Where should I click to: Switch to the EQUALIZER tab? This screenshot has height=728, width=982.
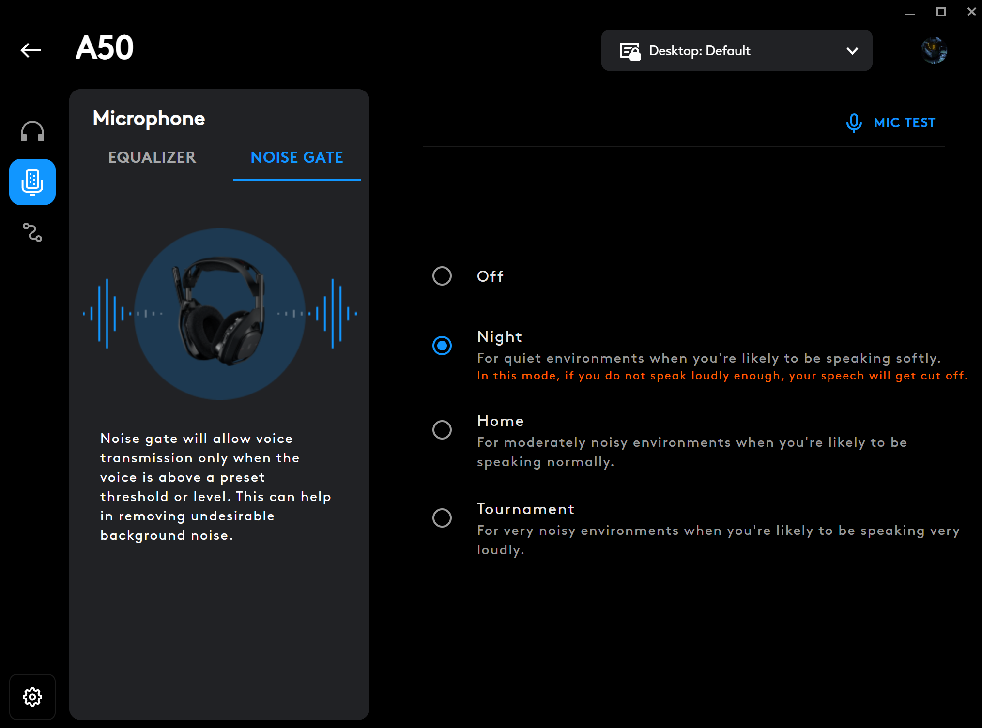coord(152,157)
